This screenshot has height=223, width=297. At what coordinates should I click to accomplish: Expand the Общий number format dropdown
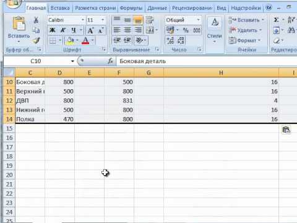tap(198, 20)
